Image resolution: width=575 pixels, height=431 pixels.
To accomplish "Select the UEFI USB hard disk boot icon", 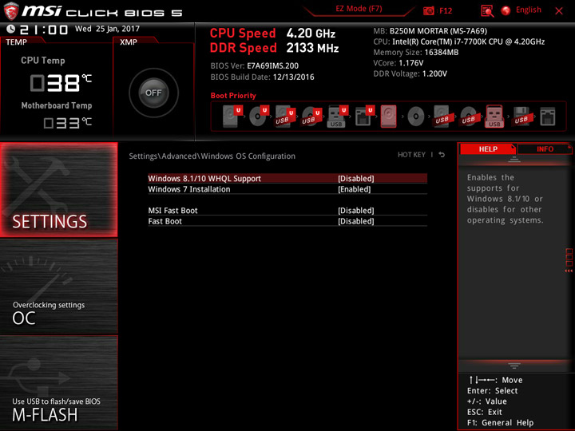I will pyautogui.click(x=284, y=117).
